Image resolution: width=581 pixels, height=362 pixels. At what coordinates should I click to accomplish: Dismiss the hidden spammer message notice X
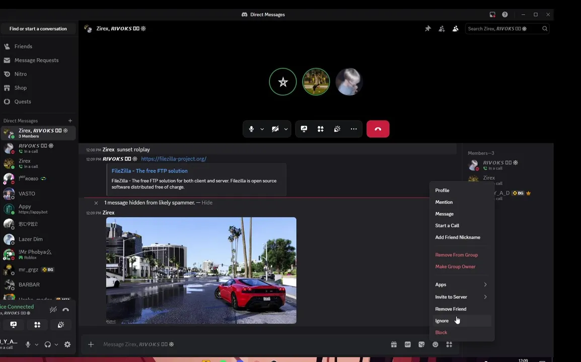[96, 203]
